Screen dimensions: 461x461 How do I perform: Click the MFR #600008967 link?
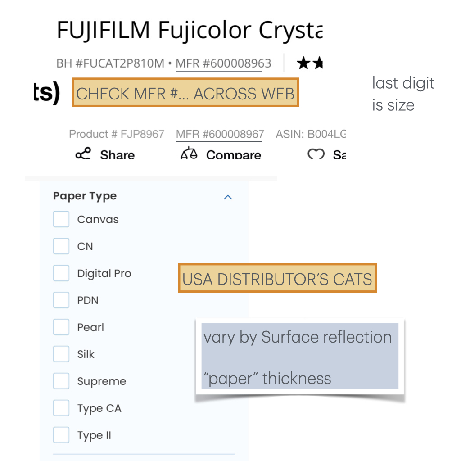click(220, 134)
